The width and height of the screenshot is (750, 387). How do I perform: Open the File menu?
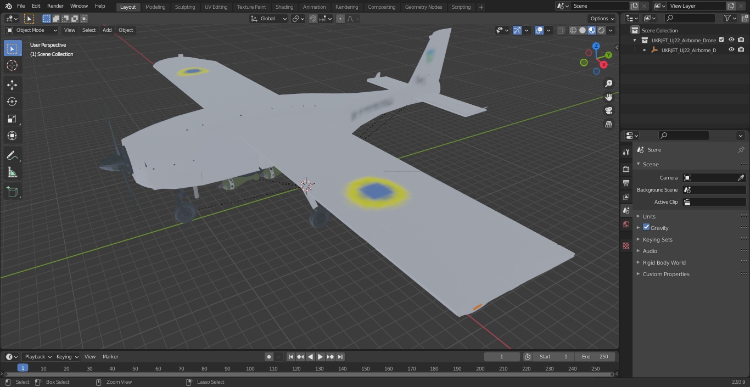21,6
